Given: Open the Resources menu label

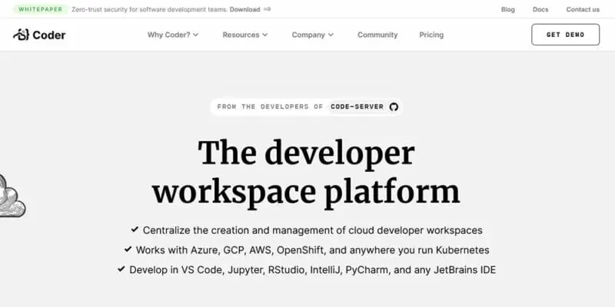Looking at the screenshot, I should pyautogui.click(x=241, y=35).
